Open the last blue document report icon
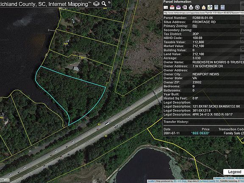 tap(223, 7)
